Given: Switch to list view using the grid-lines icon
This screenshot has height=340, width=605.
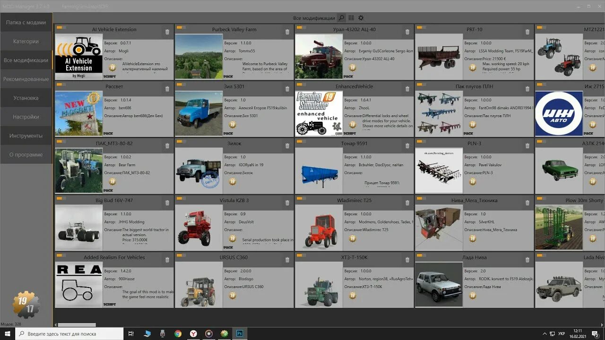Looking at the screenshot, I should pos(351,18).
